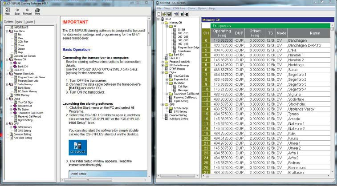Open the COM Port menu
Image resolution: width=337 pixels, height=186 pixels.
pos(179,8)
